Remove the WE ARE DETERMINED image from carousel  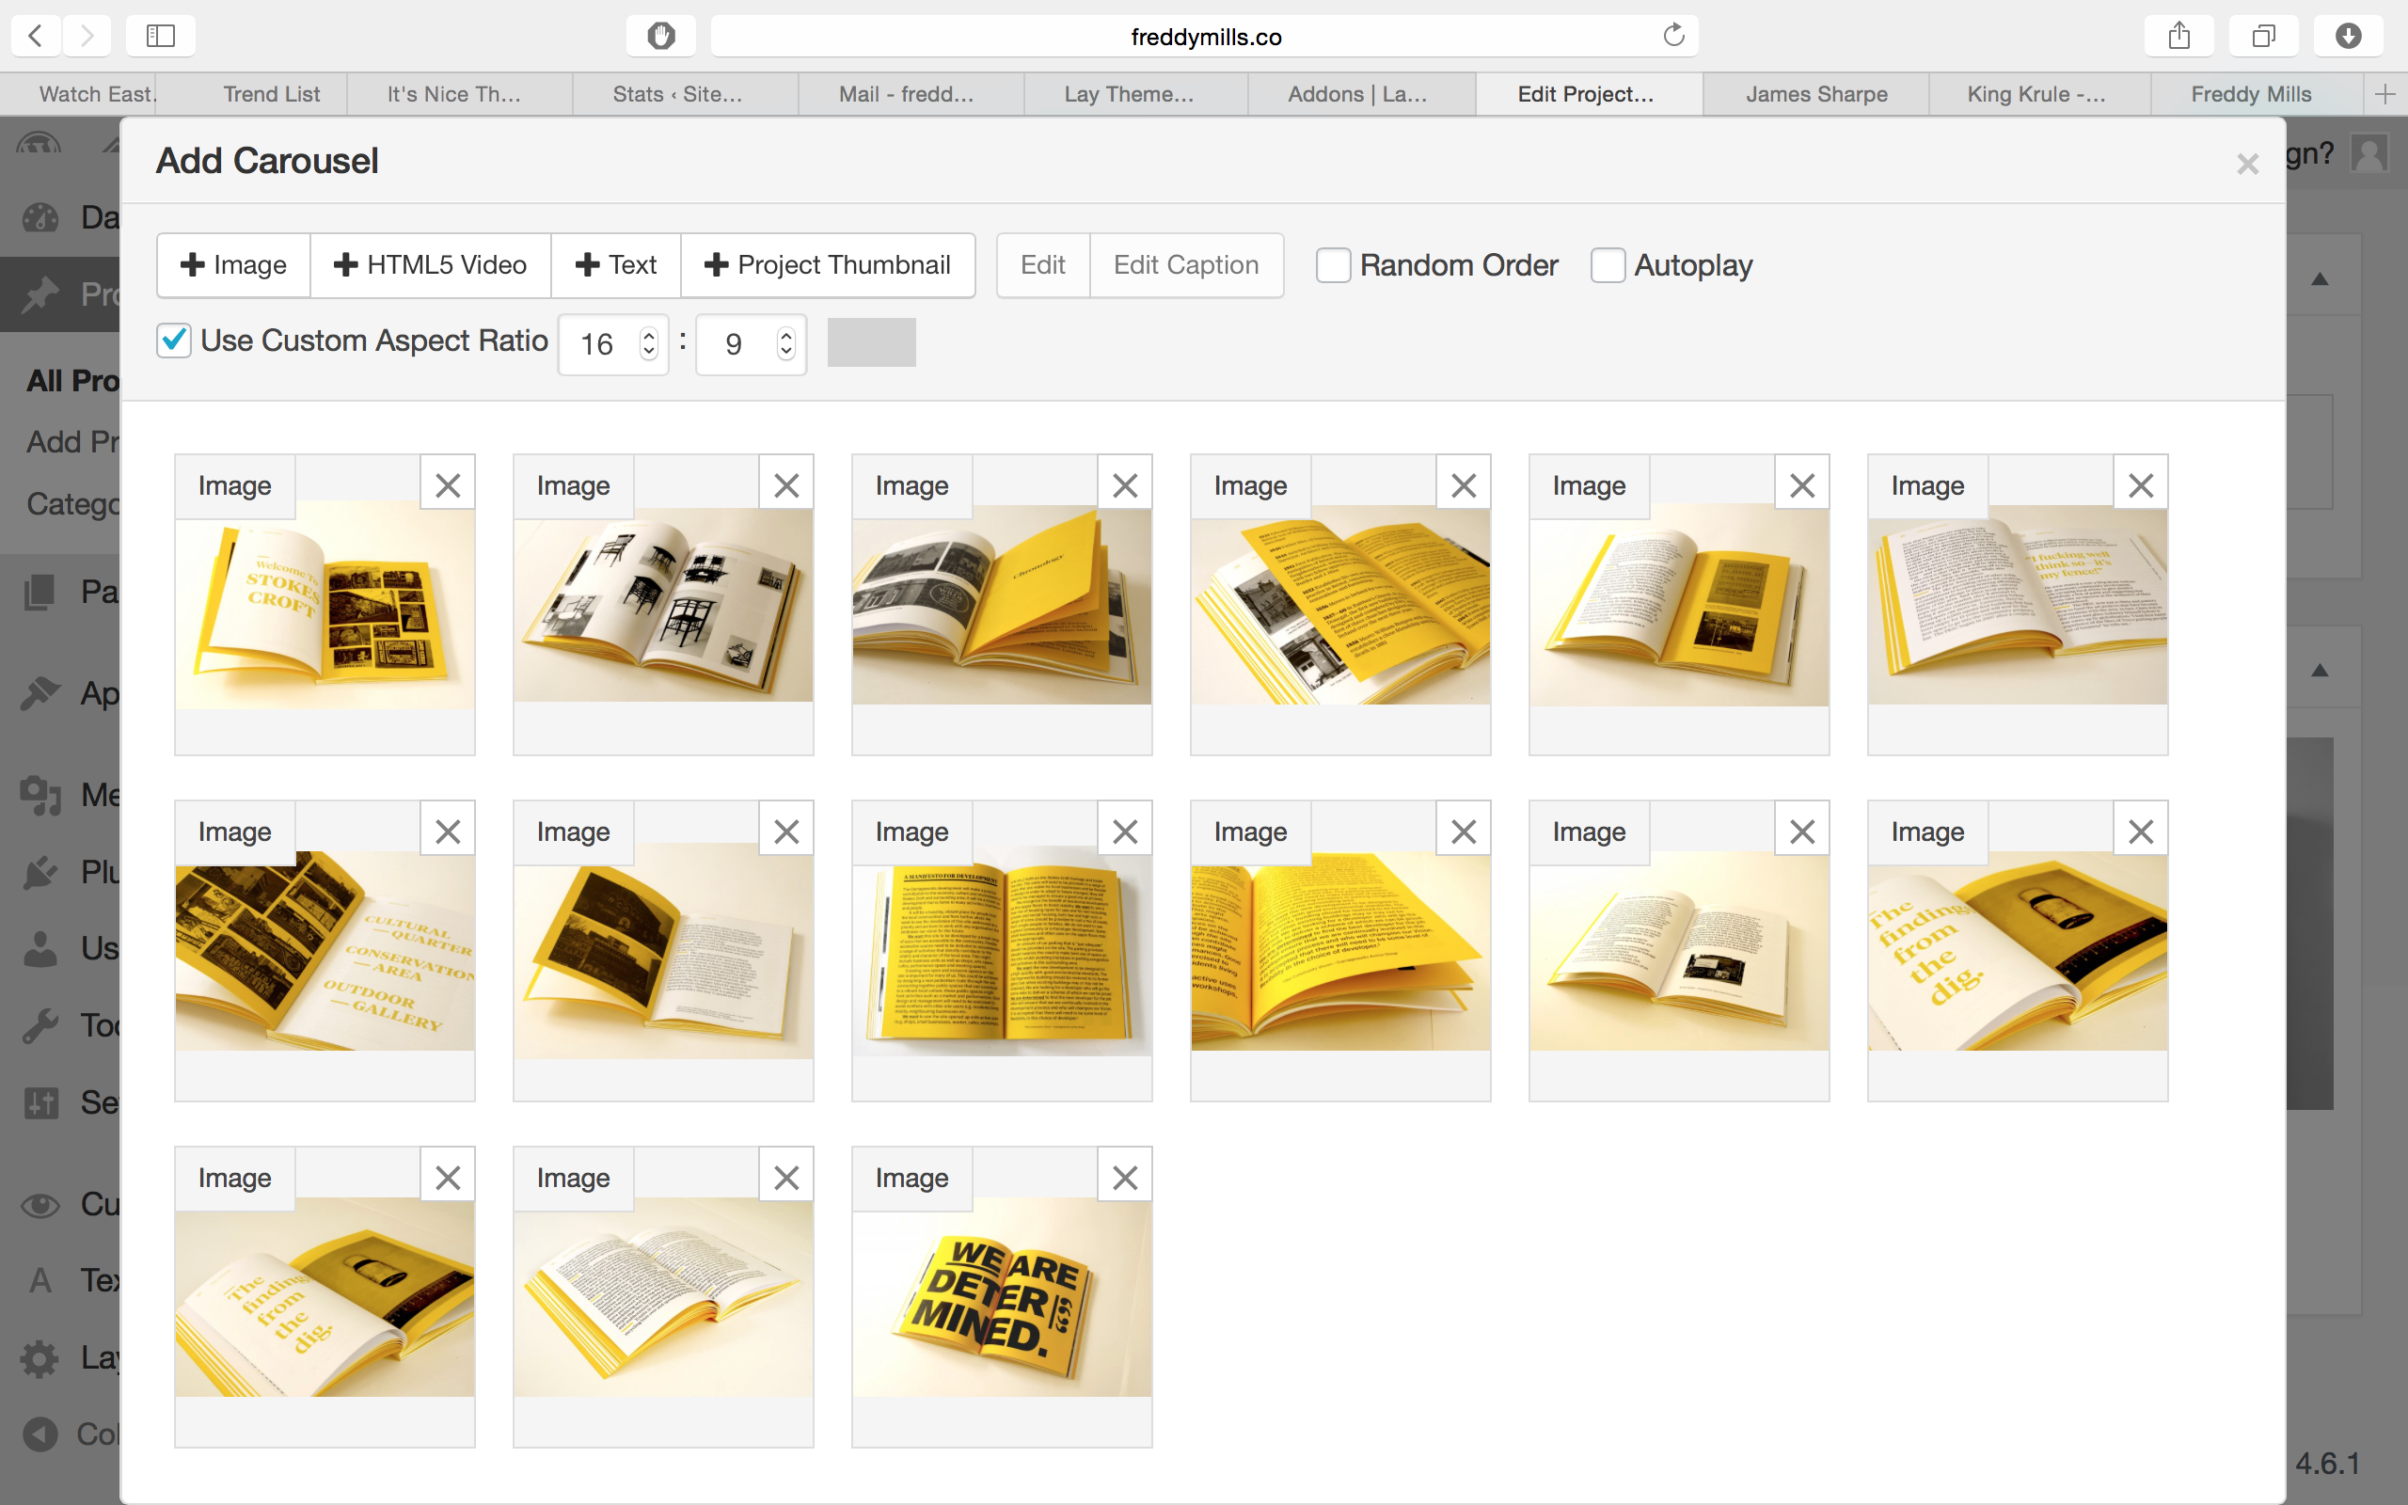click(x=1124, y=1176)
